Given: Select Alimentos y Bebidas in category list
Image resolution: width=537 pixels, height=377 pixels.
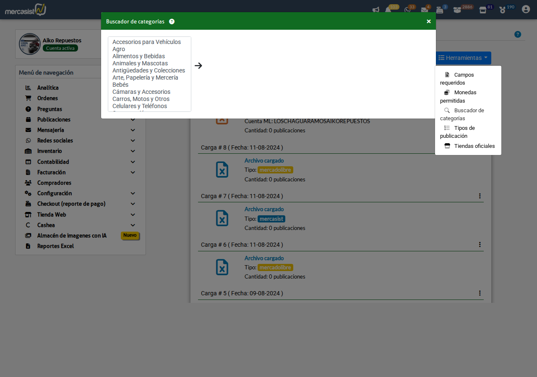Looking at the screenshot, I should click(x=138, y=56).
